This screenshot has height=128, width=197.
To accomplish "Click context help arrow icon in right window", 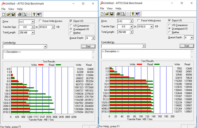I will click(x=138, y=14).
